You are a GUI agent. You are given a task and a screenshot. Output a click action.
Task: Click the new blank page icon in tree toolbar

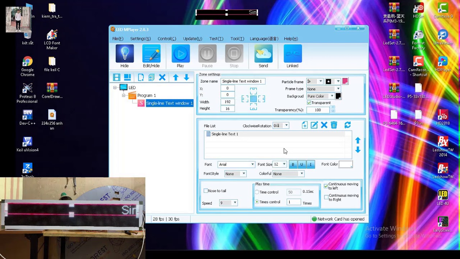coord(141,77)
